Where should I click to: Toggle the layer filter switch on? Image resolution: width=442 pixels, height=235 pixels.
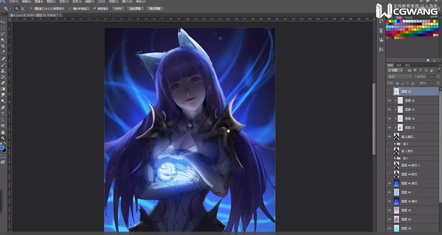(440, 70)
